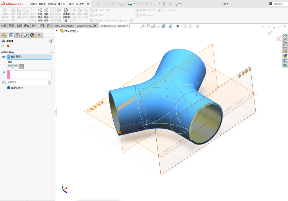The image size is (288, 201).
Task: Increase thickness with the up spinner arrow
Action: point(49,81)
